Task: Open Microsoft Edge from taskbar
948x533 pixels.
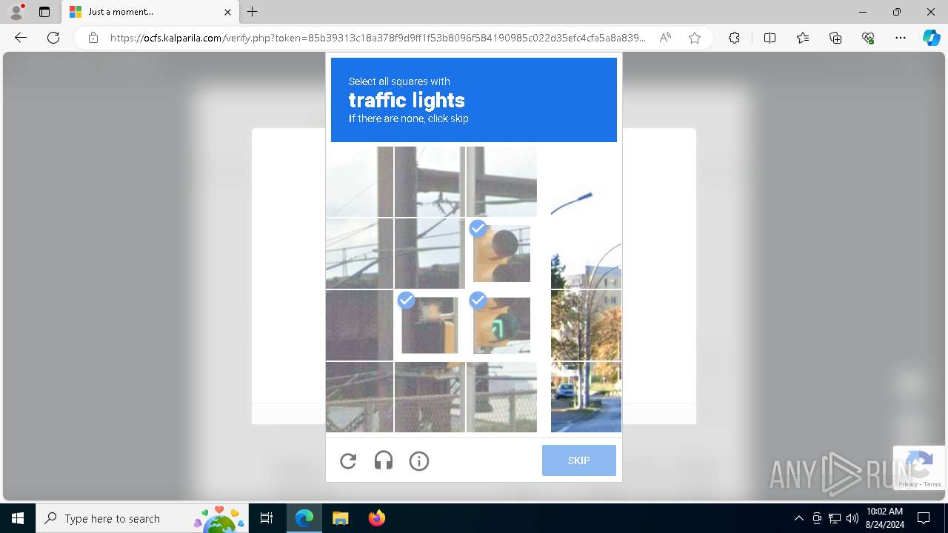Action: (x=304, y=518)
